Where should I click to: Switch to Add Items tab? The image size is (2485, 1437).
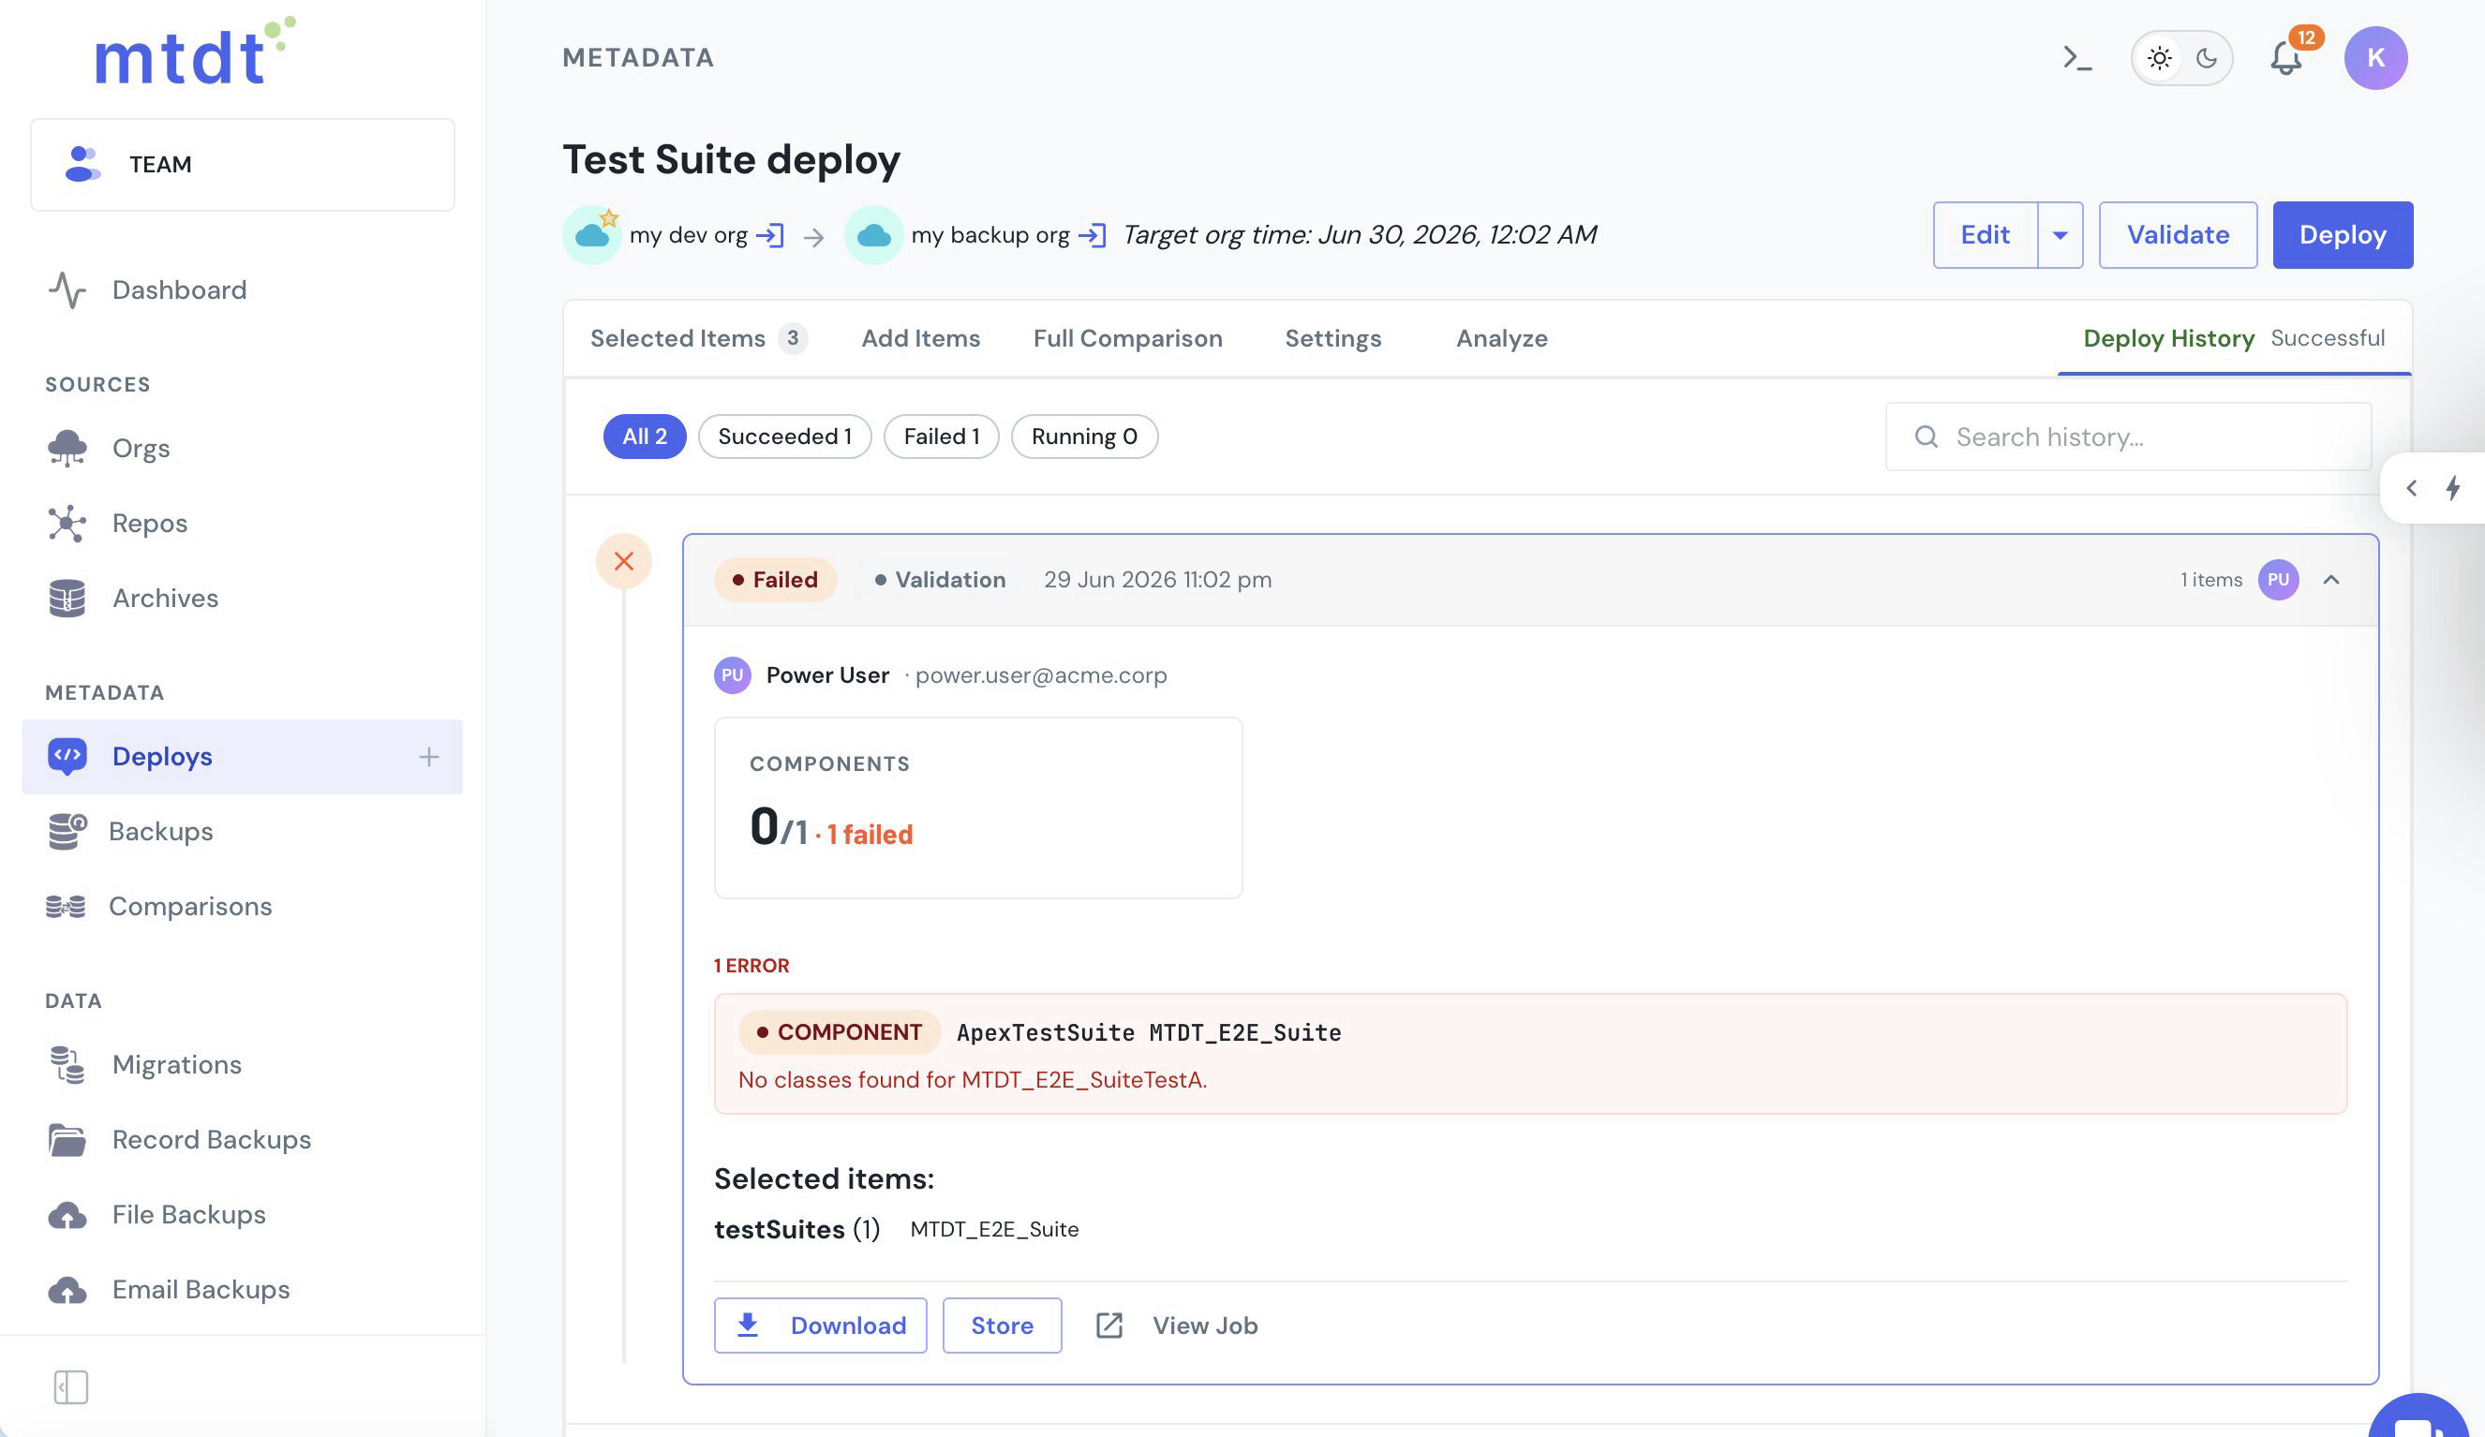pos(920,339)
